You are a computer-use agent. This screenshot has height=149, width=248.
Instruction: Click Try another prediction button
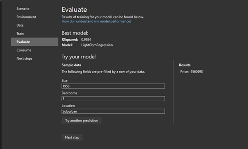(x=82, y=121)
